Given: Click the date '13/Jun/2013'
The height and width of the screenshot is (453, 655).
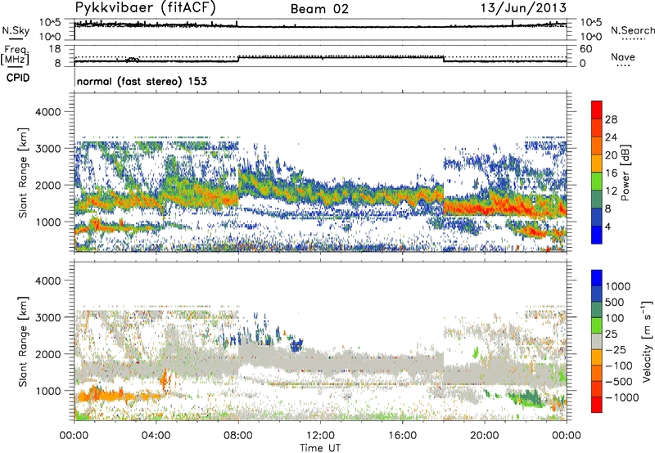Looking at the screenshot, I should (x=523, y=7).
